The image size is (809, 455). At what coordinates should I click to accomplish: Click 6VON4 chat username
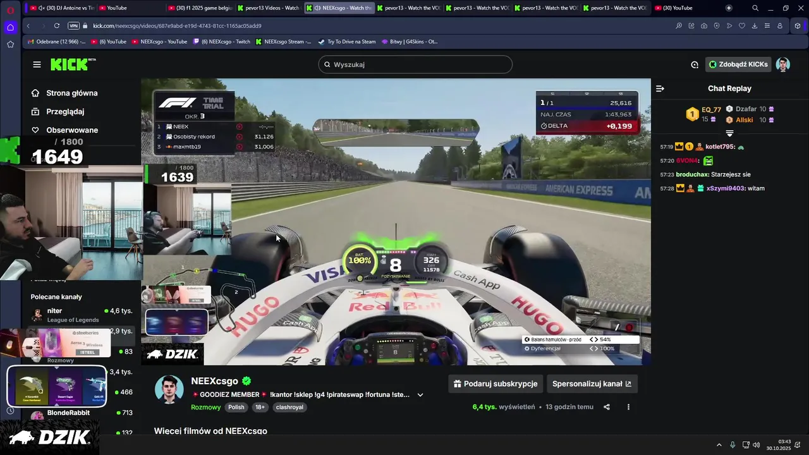687,161
